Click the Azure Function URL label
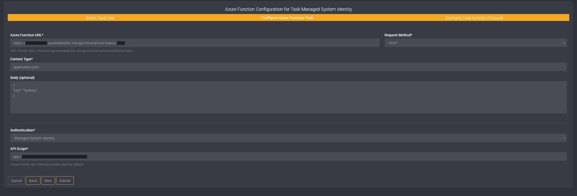The image size is (577, 196). tap(27, 35)
